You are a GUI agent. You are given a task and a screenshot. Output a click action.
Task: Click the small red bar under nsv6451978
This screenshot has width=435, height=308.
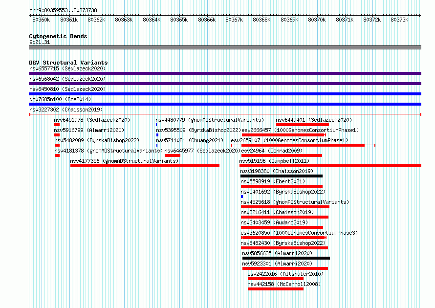click(57, 125)
